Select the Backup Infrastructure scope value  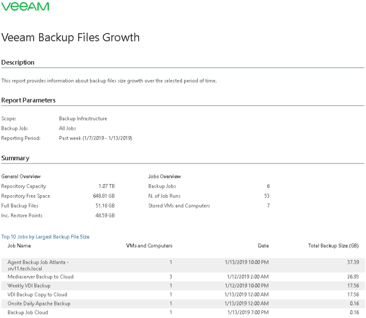83,119
